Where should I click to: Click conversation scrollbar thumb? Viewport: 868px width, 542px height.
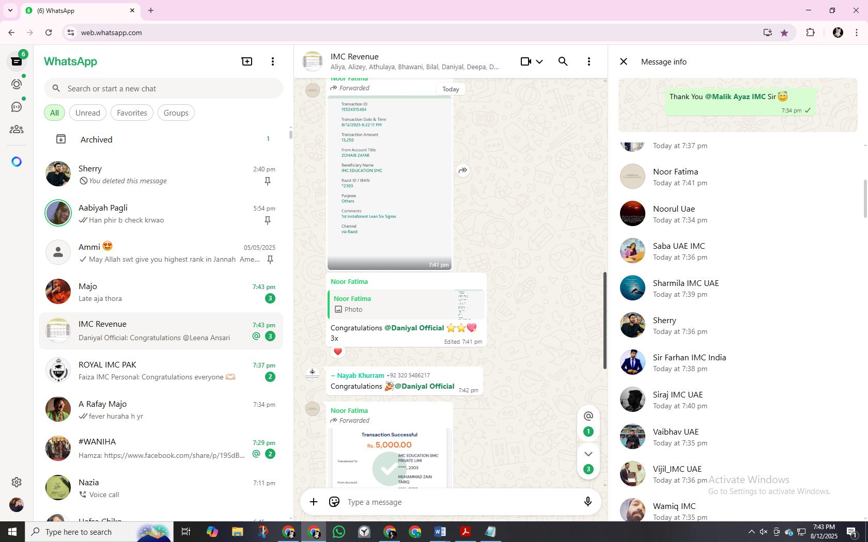[605, 320]
